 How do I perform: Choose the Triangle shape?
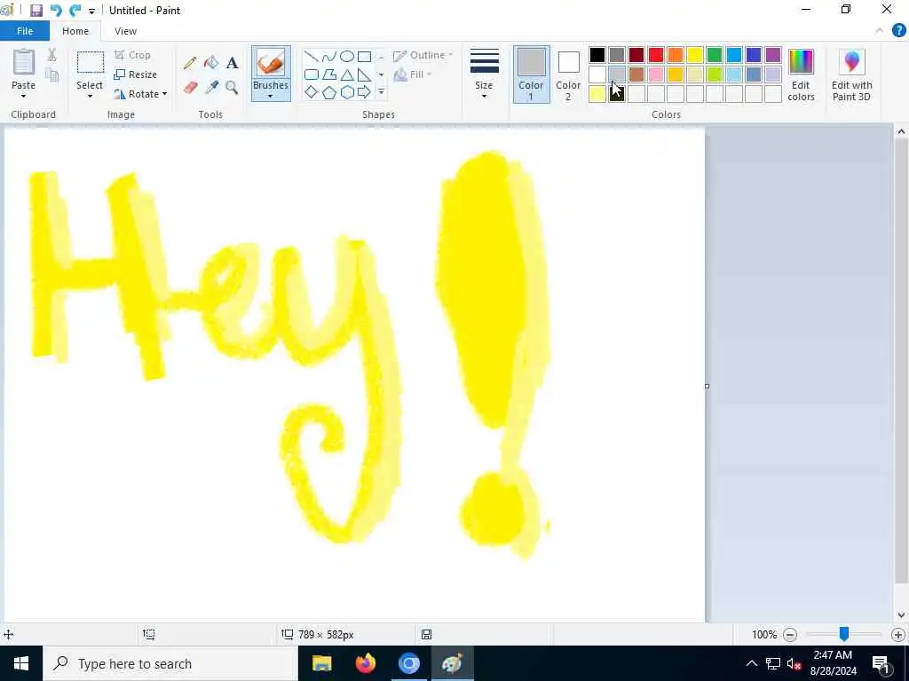click(347, 74)
